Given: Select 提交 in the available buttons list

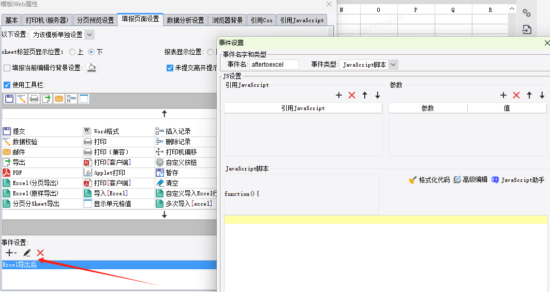Looking at the screenshot, I should (14, 131).
